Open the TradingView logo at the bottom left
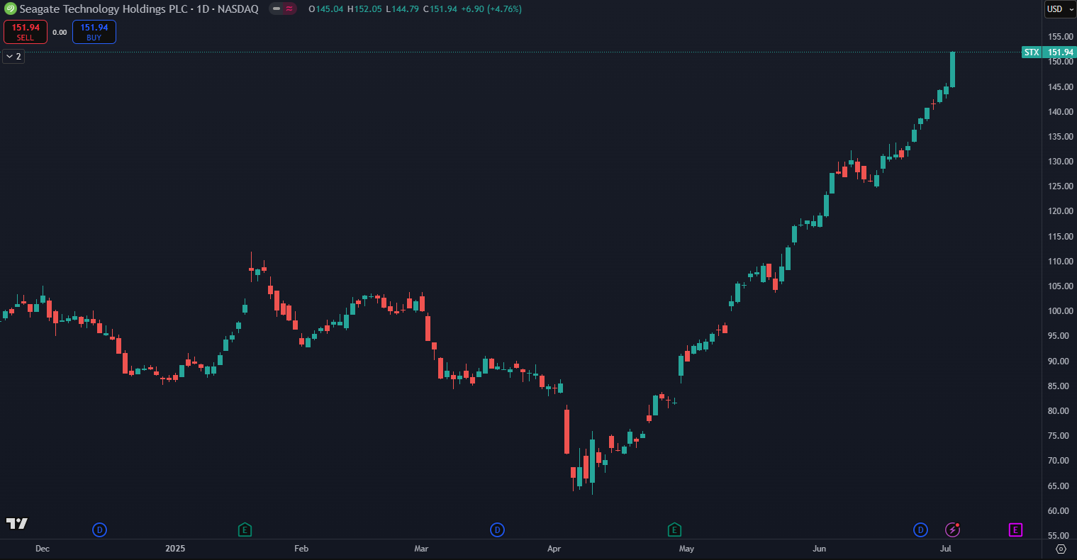 pos(17,524)
